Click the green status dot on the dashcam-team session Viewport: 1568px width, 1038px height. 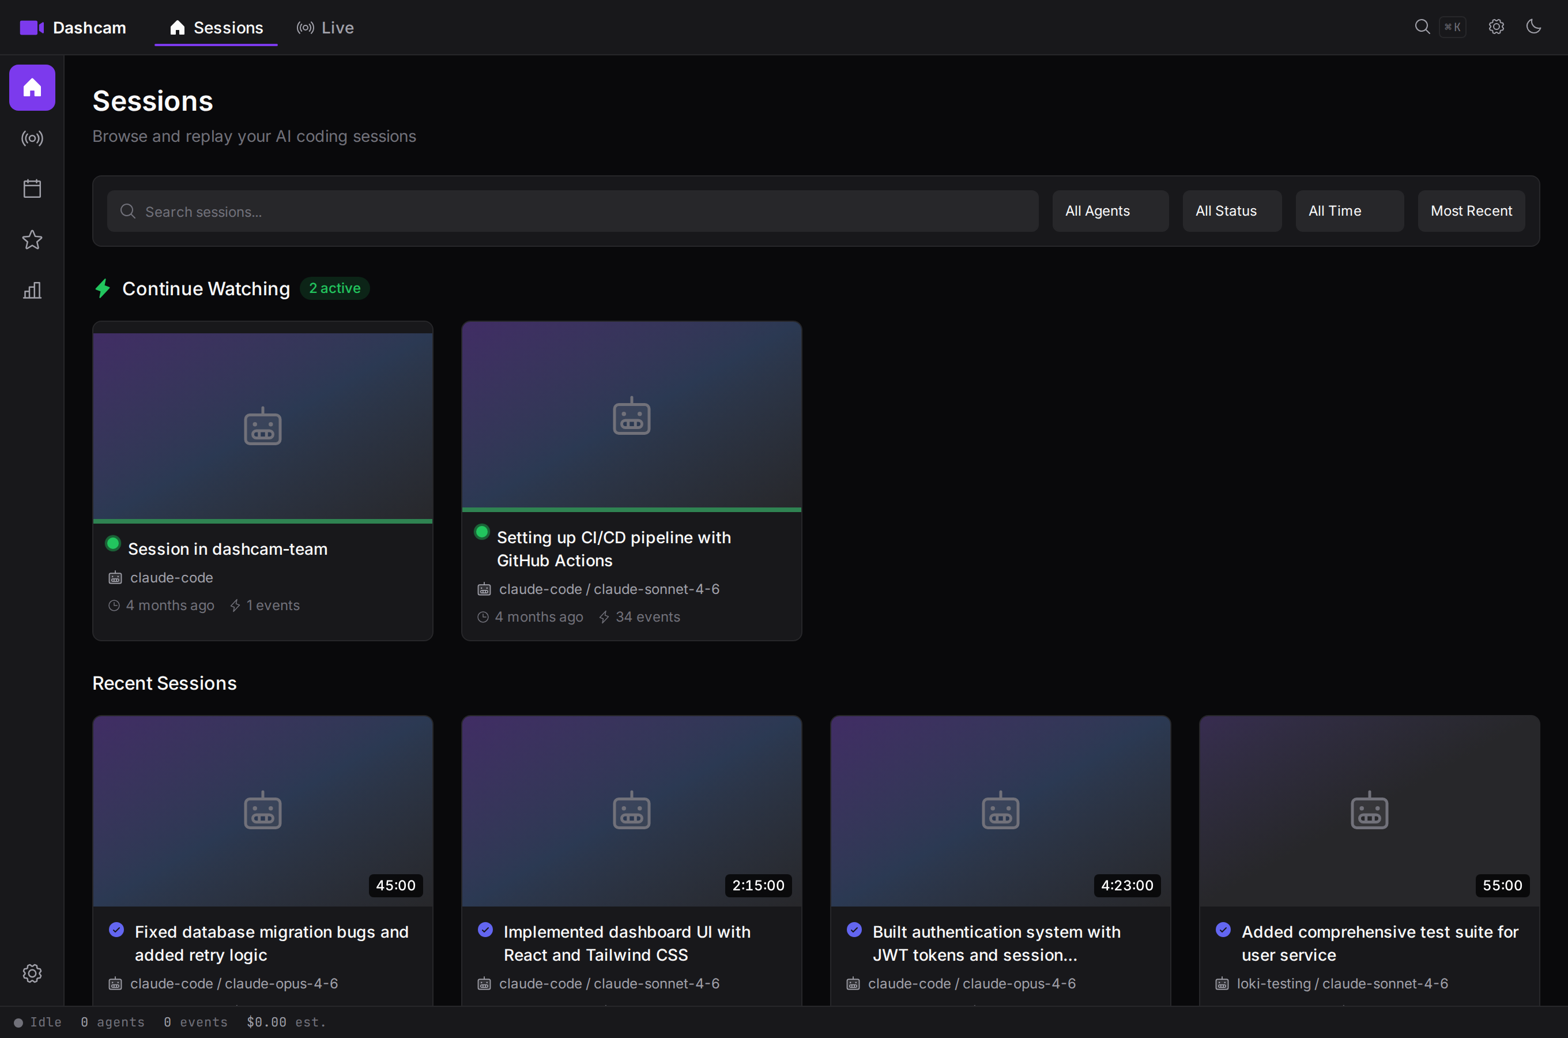(x=113, y=543)
